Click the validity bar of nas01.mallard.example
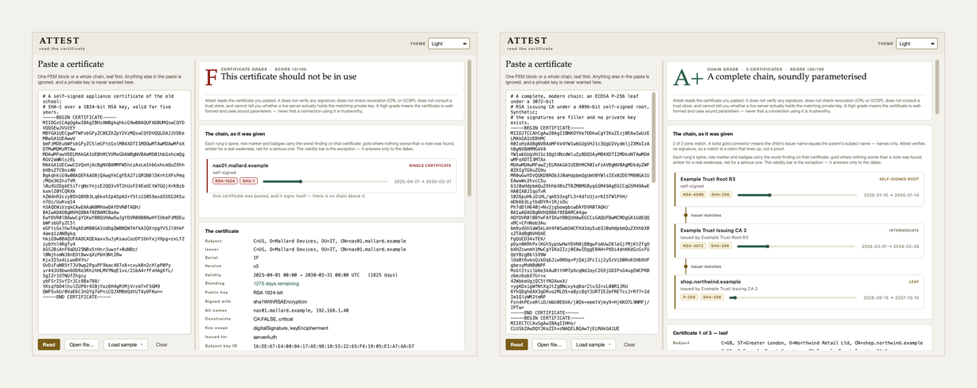 tap(327, 181)
